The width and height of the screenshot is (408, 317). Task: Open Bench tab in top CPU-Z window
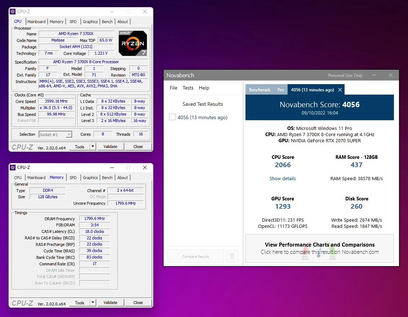click(107, 22)
